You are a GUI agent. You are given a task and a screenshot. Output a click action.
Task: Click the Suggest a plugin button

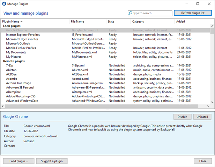point(52,161)
